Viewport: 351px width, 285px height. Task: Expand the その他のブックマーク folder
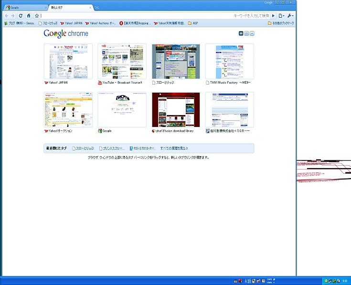(x=281, y=23)
